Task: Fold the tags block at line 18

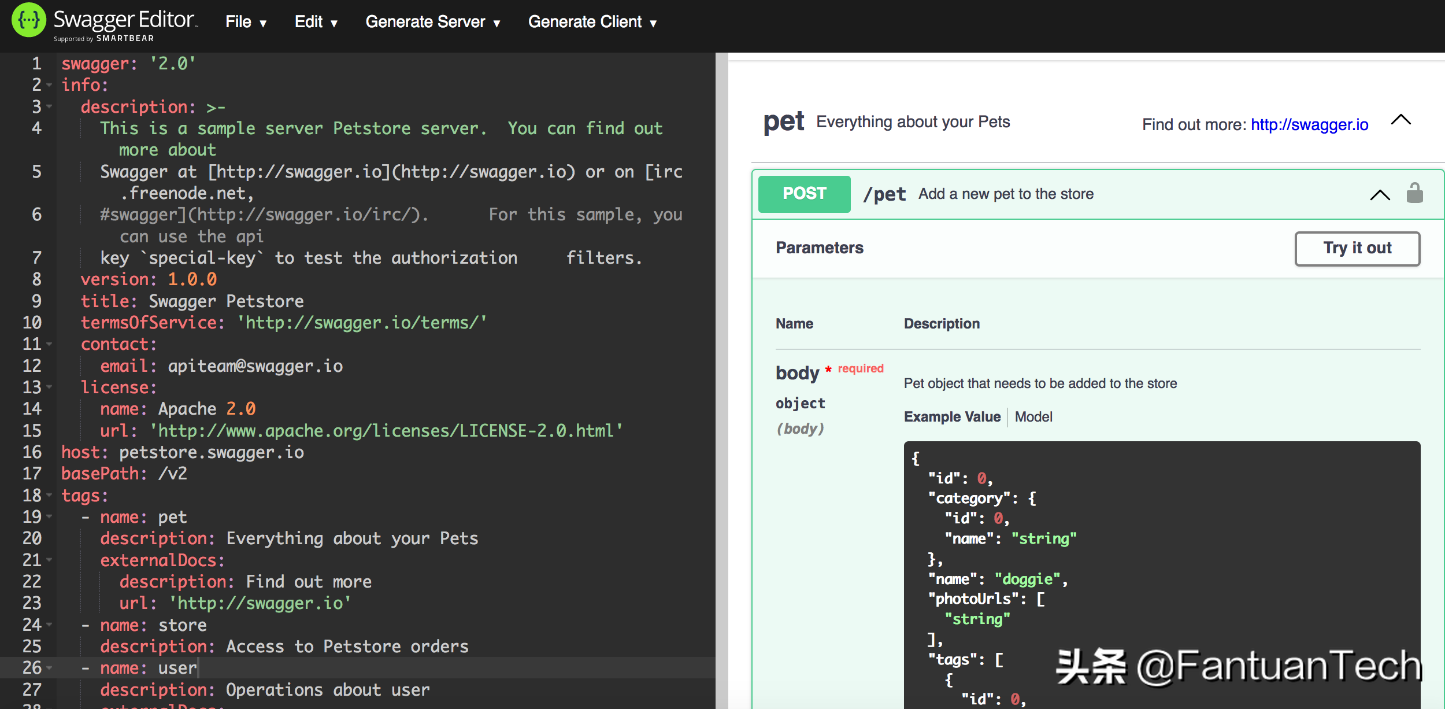Action: point(50,496)
